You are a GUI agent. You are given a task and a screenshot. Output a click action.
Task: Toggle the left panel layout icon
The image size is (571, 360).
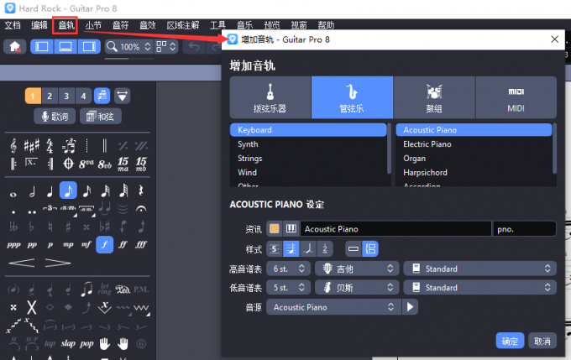(42, 47)
